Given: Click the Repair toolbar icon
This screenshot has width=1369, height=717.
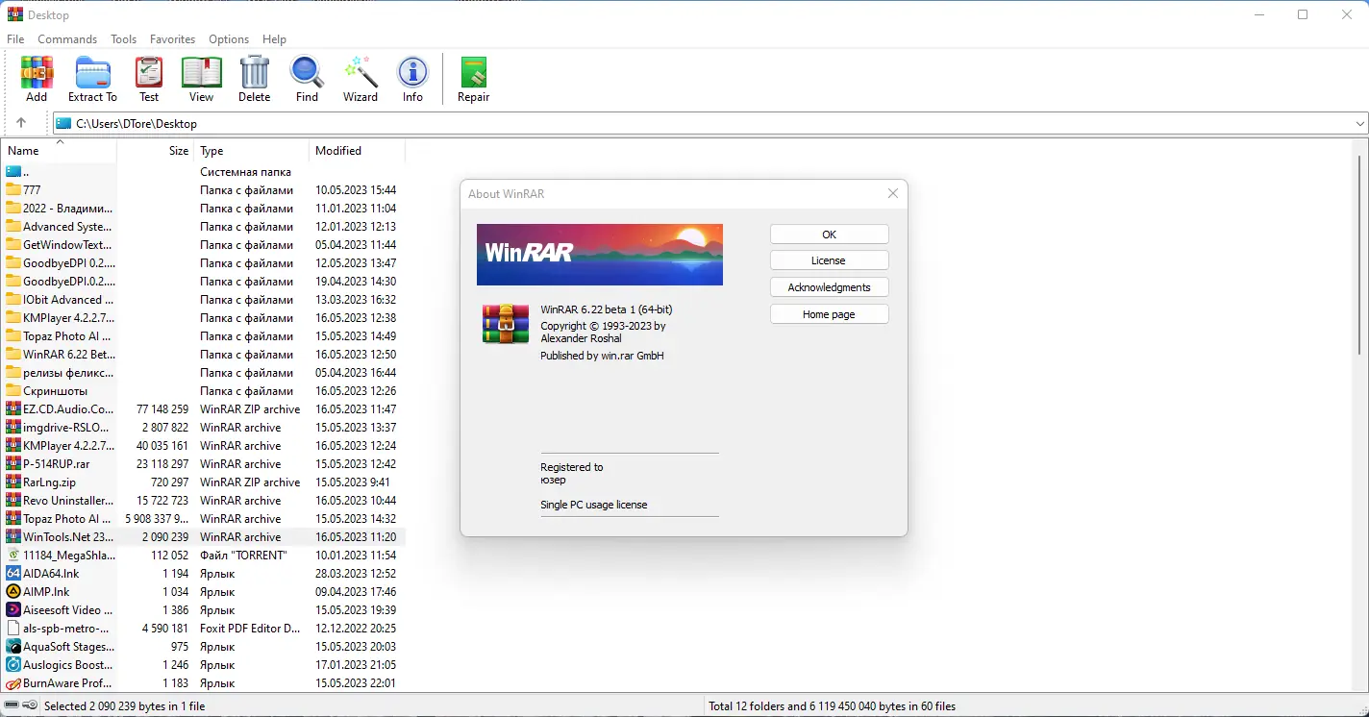Looking at the screenshot, I should [x=473, y=73].
